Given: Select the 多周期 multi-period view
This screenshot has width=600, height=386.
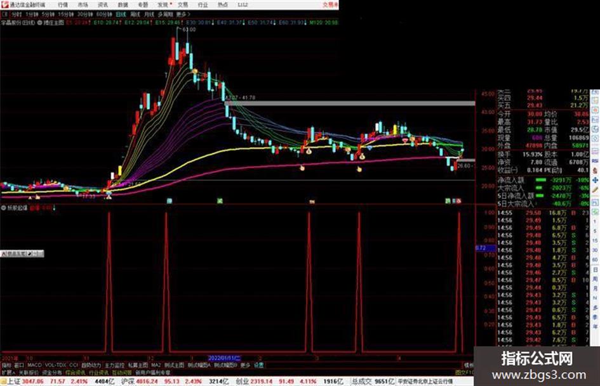Looking at the screenshot, I should point(165,15).
